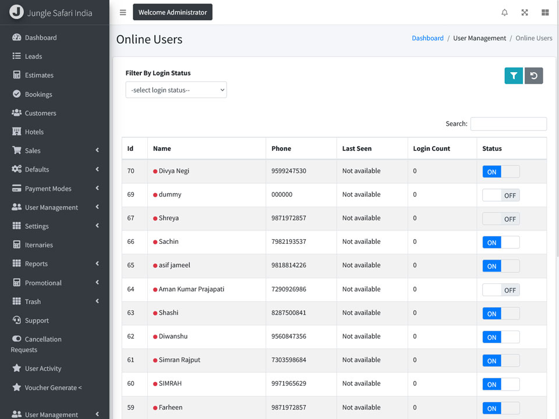559x419 pixels.
Task: Click the Cancellation Requests toggle icon
Action: (16, 339)
